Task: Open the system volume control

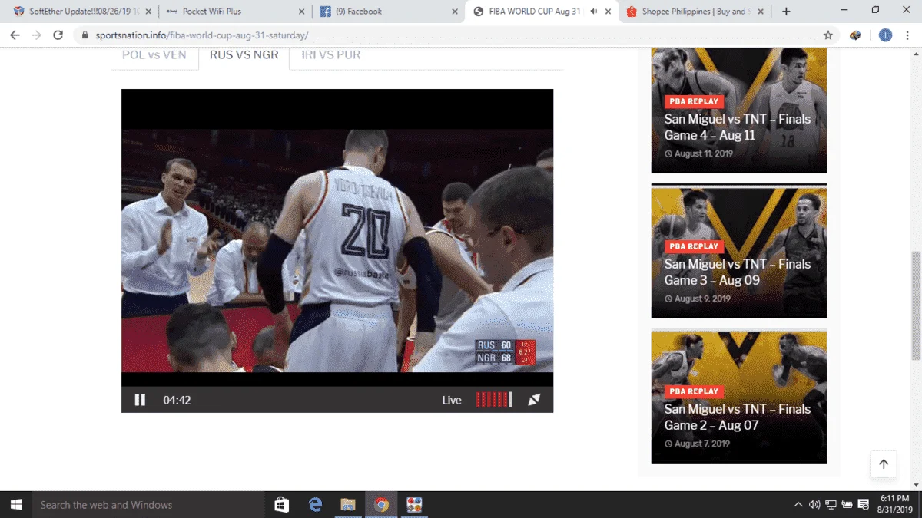Action: [x=814, y=505]
